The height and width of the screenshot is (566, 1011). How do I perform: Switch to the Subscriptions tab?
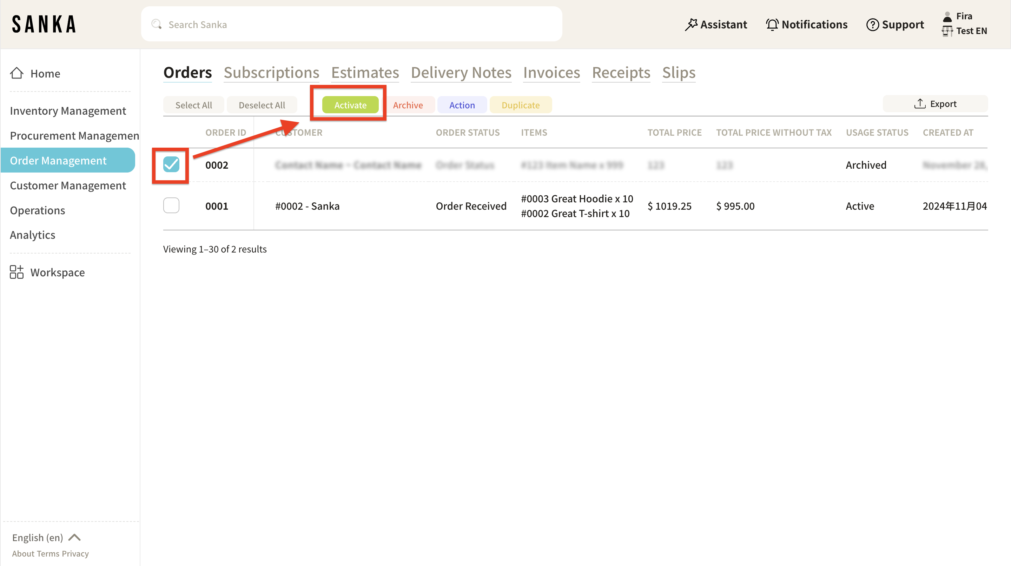click(271, 73)
